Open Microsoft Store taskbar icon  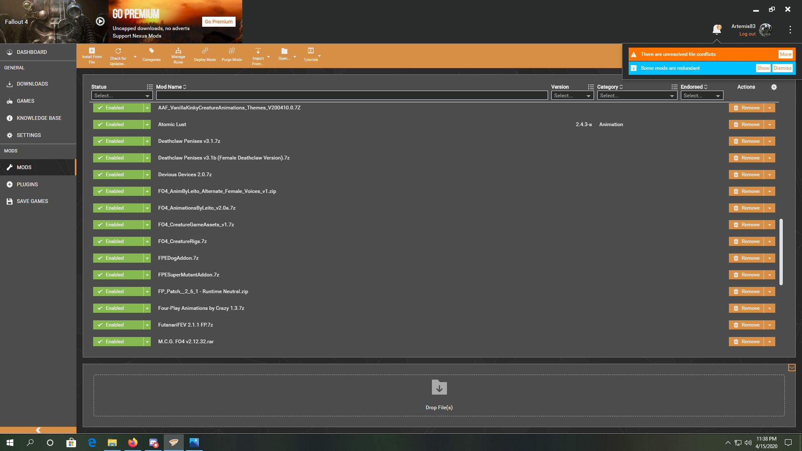click(x=71, y=443)
